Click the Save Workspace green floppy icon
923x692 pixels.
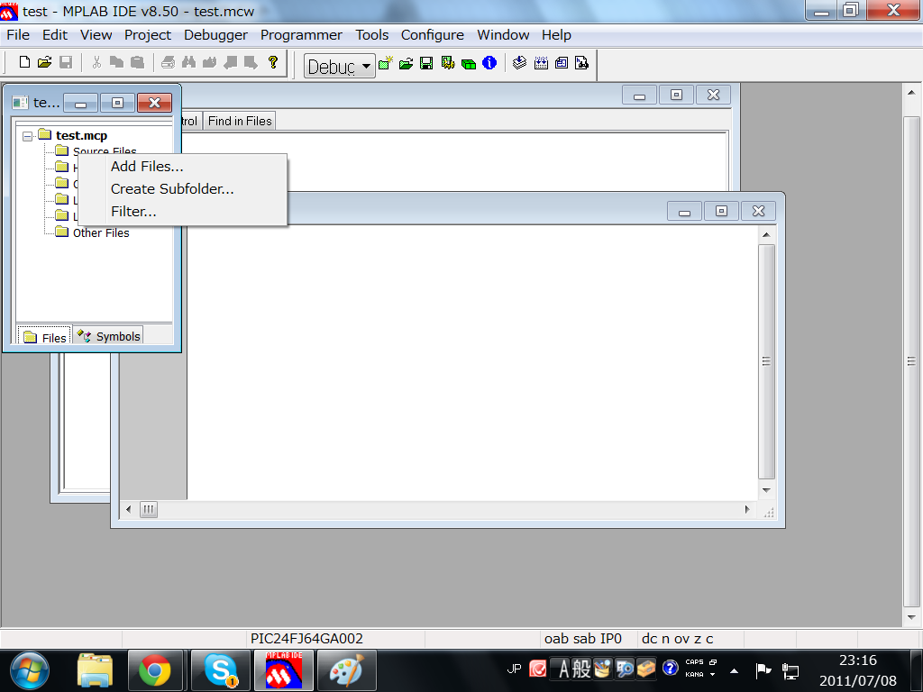pos(426,63)
